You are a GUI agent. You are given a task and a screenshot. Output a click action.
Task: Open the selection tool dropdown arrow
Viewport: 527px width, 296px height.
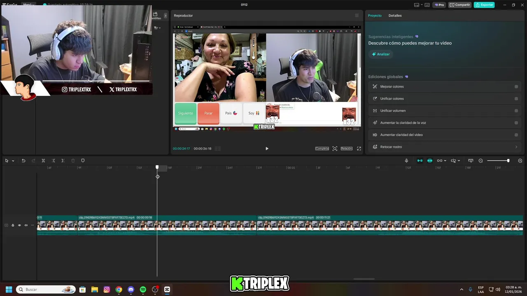pos(13,161)
